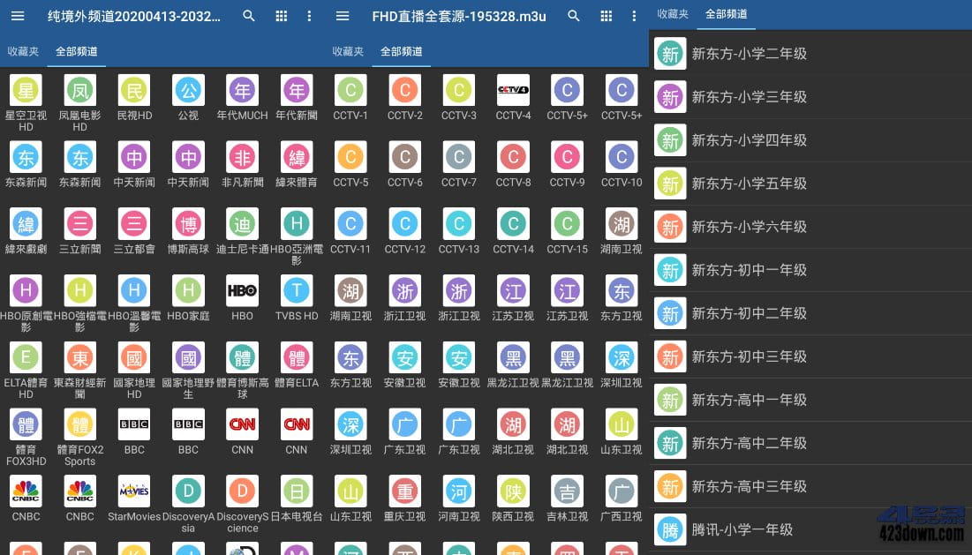Select the StarMovies channel icon
The image size is (972, 555).
(x=133, y=491)
